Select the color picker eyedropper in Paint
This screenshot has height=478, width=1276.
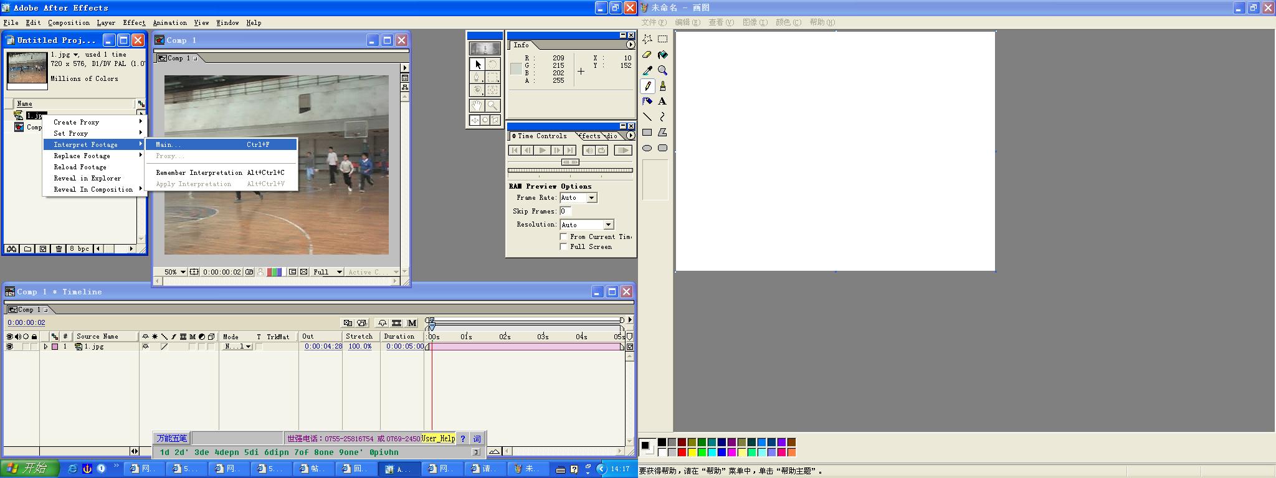point(647,70)
